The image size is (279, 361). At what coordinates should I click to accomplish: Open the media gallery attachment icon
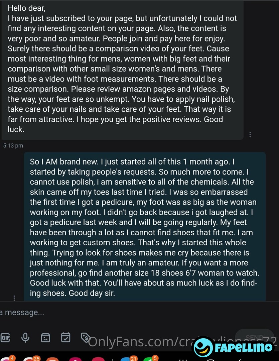click(x=45, y=338)
